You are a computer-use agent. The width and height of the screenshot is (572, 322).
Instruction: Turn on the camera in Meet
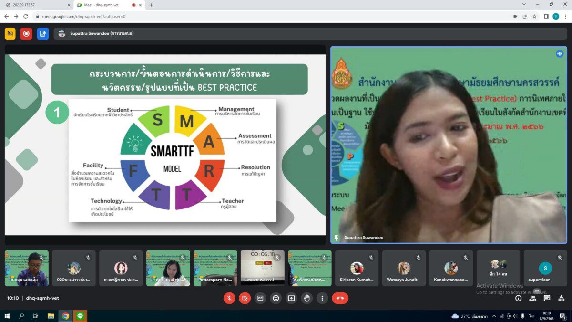click(x=245, y=298)
